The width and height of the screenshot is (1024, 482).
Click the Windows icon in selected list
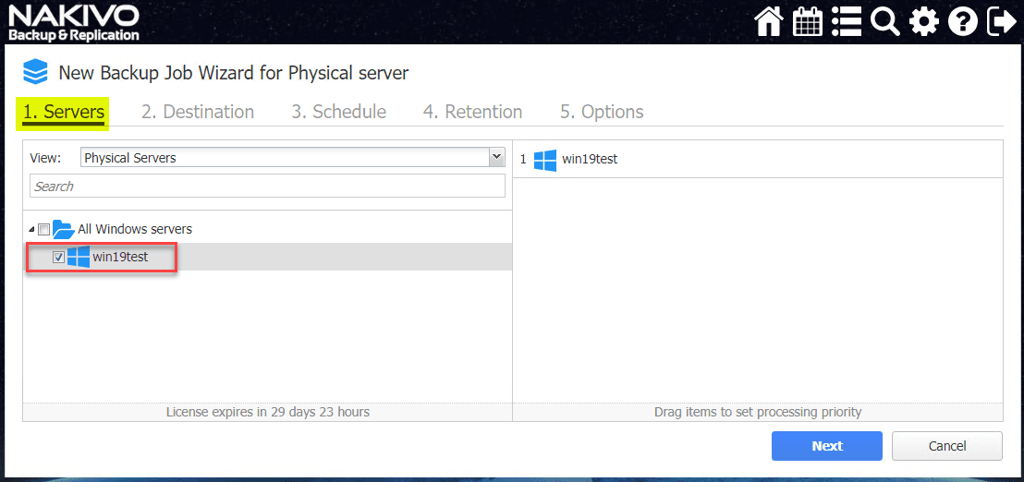pos(544,160)
